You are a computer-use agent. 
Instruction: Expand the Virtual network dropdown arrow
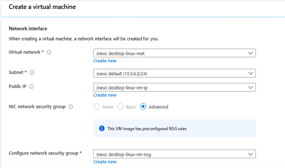pos(251,53)
